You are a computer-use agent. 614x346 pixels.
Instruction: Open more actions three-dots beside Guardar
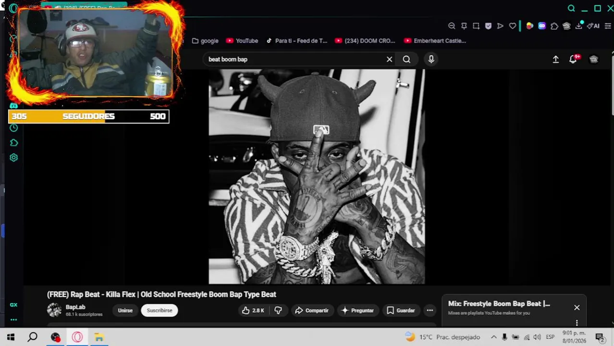point(430,310)
